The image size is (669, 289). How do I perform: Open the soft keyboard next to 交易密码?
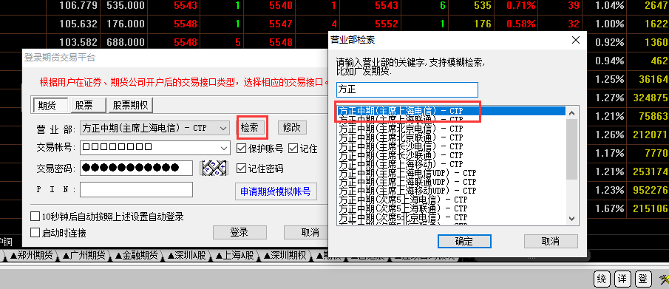[214, 169]
